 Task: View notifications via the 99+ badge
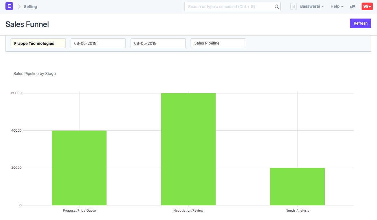[367, 6]
